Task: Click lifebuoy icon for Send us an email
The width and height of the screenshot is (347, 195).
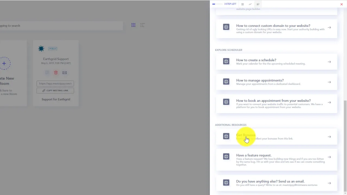Action: tap(226, 183)
